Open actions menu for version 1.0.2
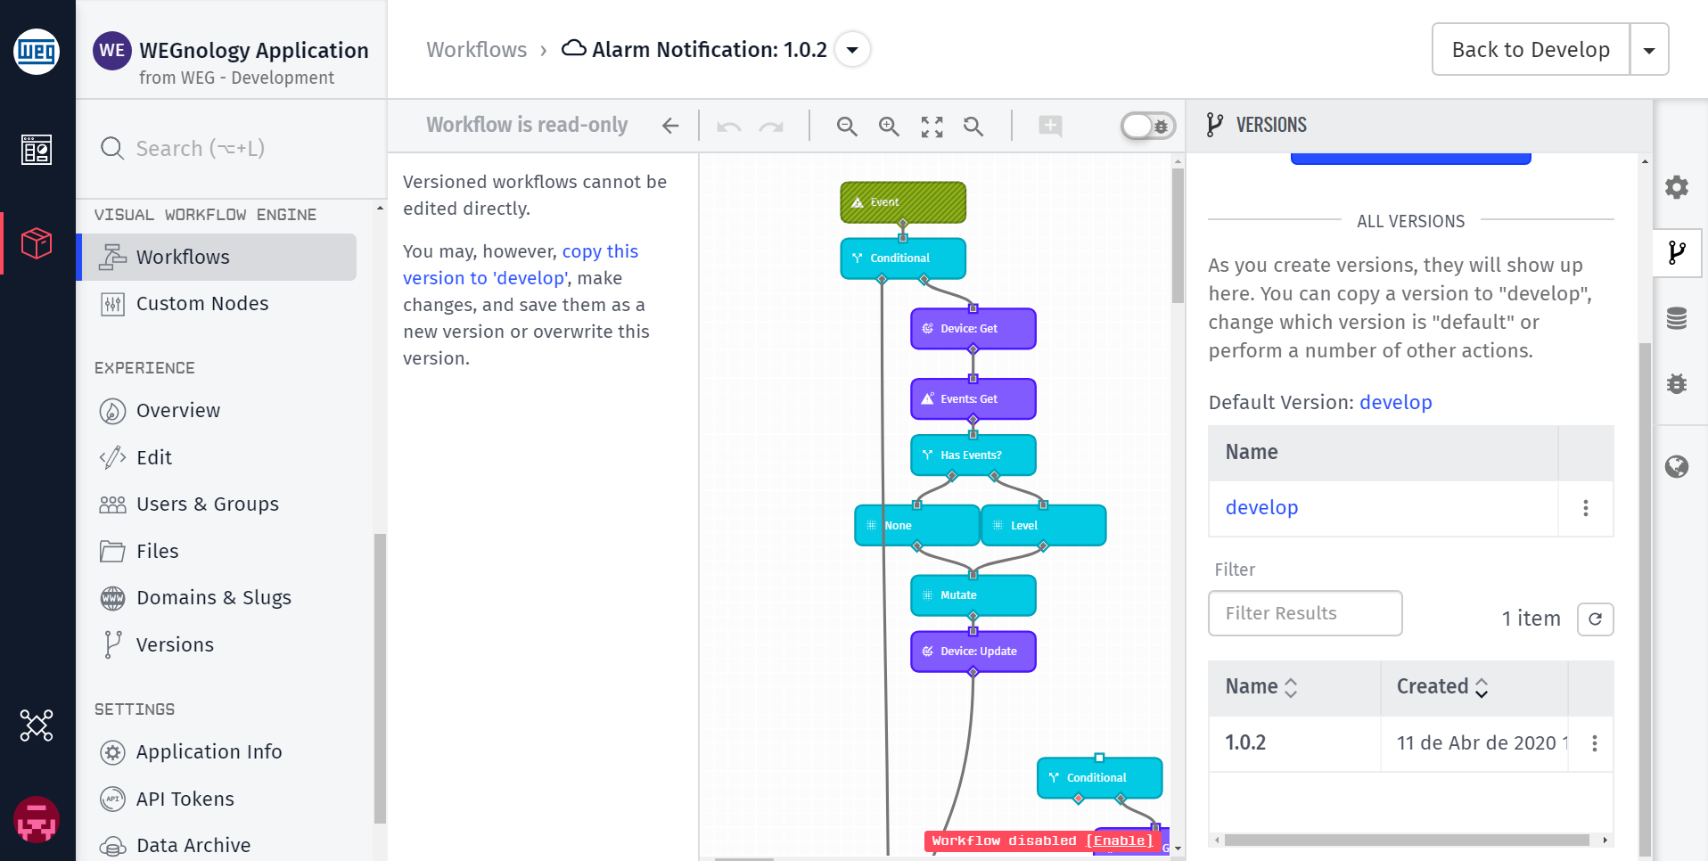This screenshot has width=1708, height=861. (1595, 743)
